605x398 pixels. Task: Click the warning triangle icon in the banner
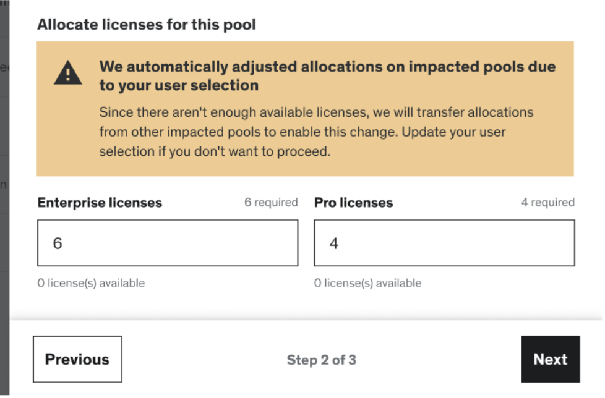point(68,74)
